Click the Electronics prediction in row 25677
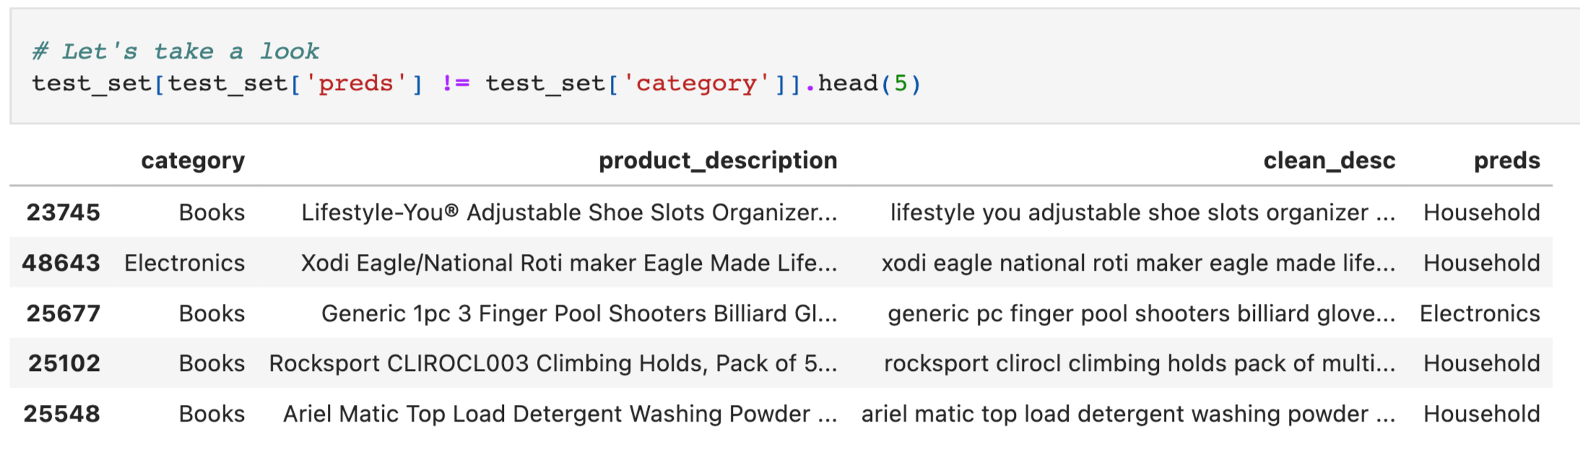 click(1480, 313)
